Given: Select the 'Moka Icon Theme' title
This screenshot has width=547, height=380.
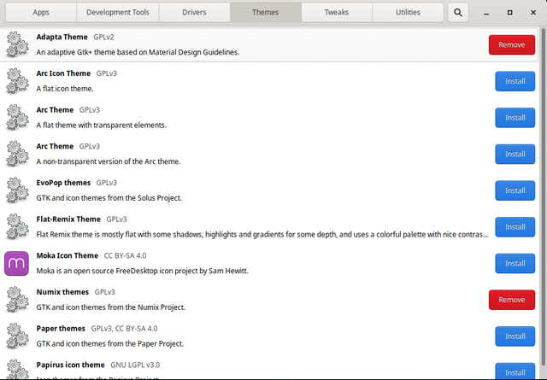Looking at the screenshot, I should 68,255.
